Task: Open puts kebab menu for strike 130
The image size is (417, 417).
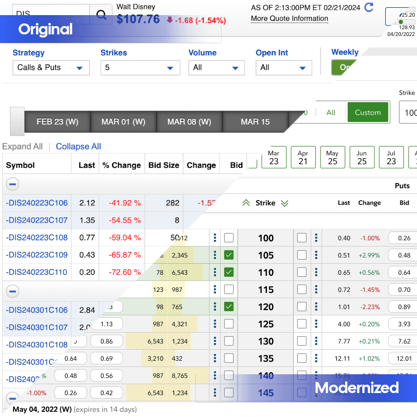Action: coord(316,341)
